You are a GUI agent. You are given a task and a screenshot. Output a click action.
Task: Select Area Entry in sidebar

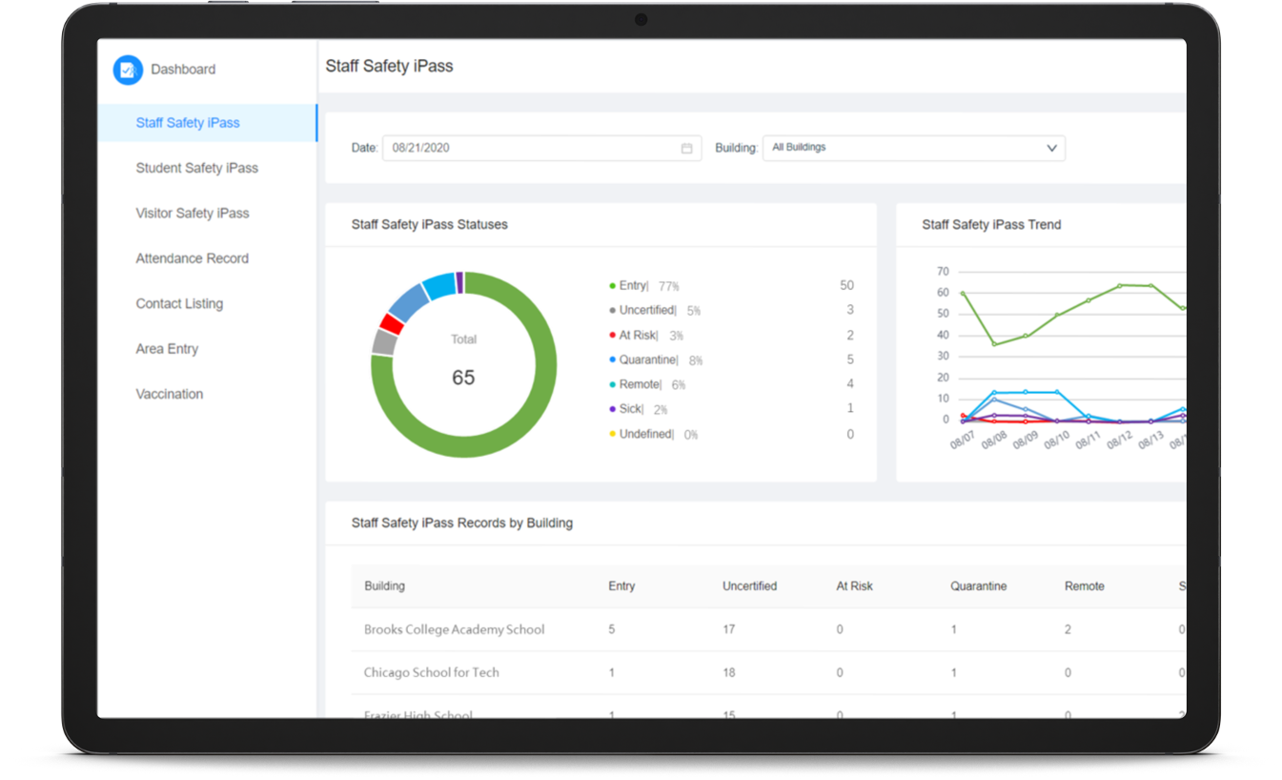(x=167, y=349)
